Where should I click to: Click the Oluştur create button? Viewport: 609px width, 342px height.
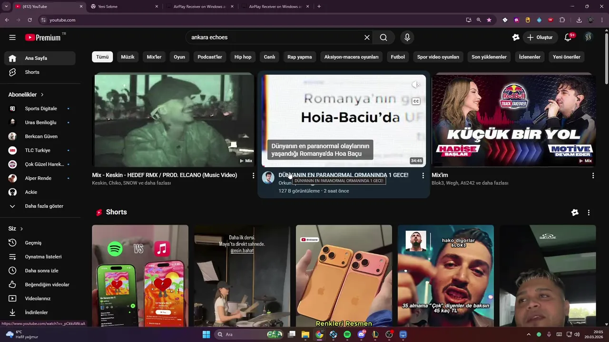coord(540,38)
